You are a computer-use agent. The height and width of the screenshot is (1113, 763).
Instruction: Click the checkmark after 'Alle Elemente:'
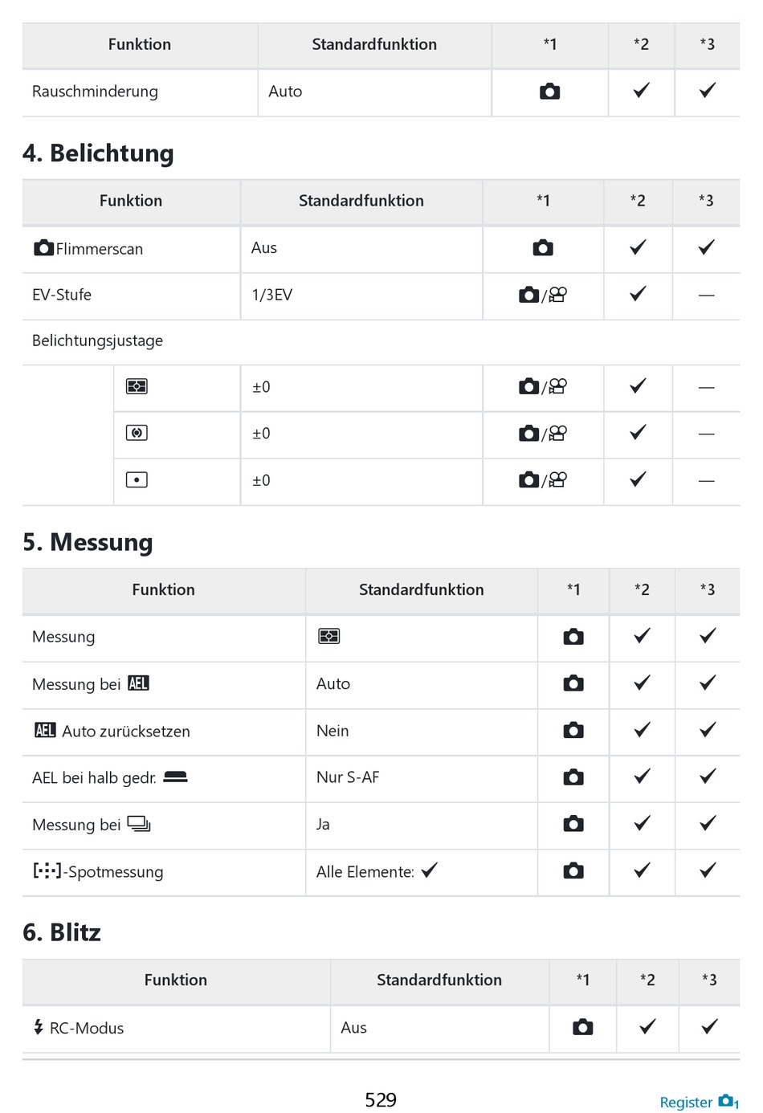[430, 870]
